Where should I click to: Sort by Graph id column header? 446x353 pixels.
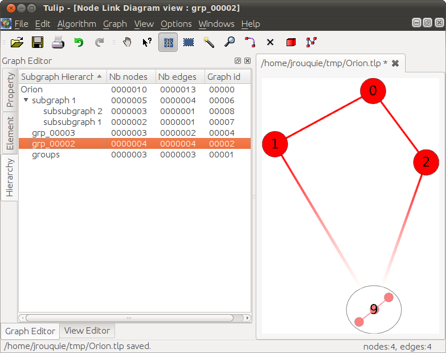227,76
